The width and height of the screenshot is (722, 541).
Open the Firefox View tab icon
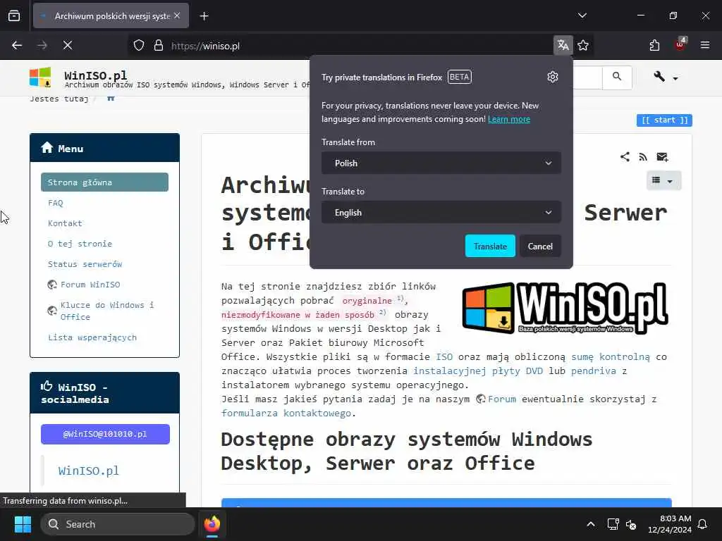14,16
